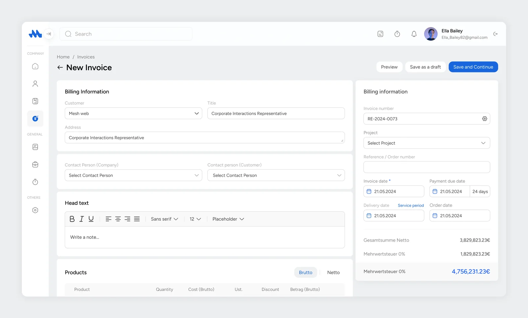Click the Service period link
Screen dimensions: 528x318
(411, 206)
